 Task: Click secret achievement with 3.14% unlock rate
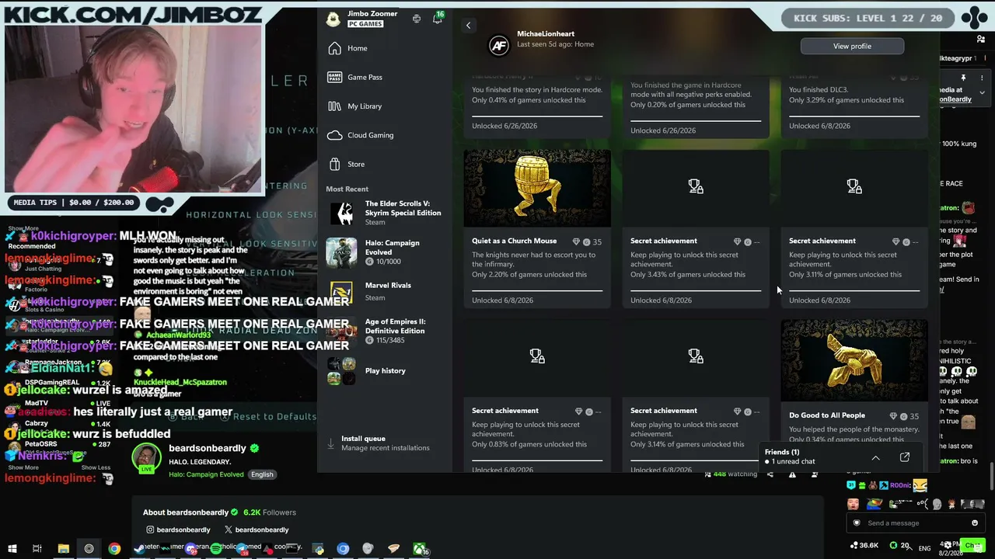(696, 395)
